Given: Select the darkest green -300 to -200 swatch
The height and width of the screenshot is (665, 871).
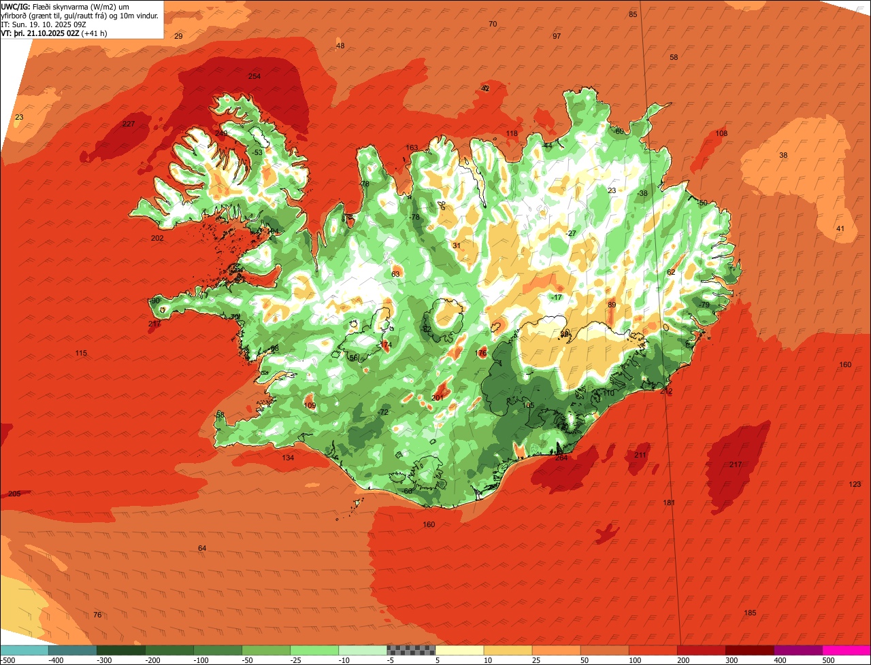Looking at the screenshot, I should point(120,650).
